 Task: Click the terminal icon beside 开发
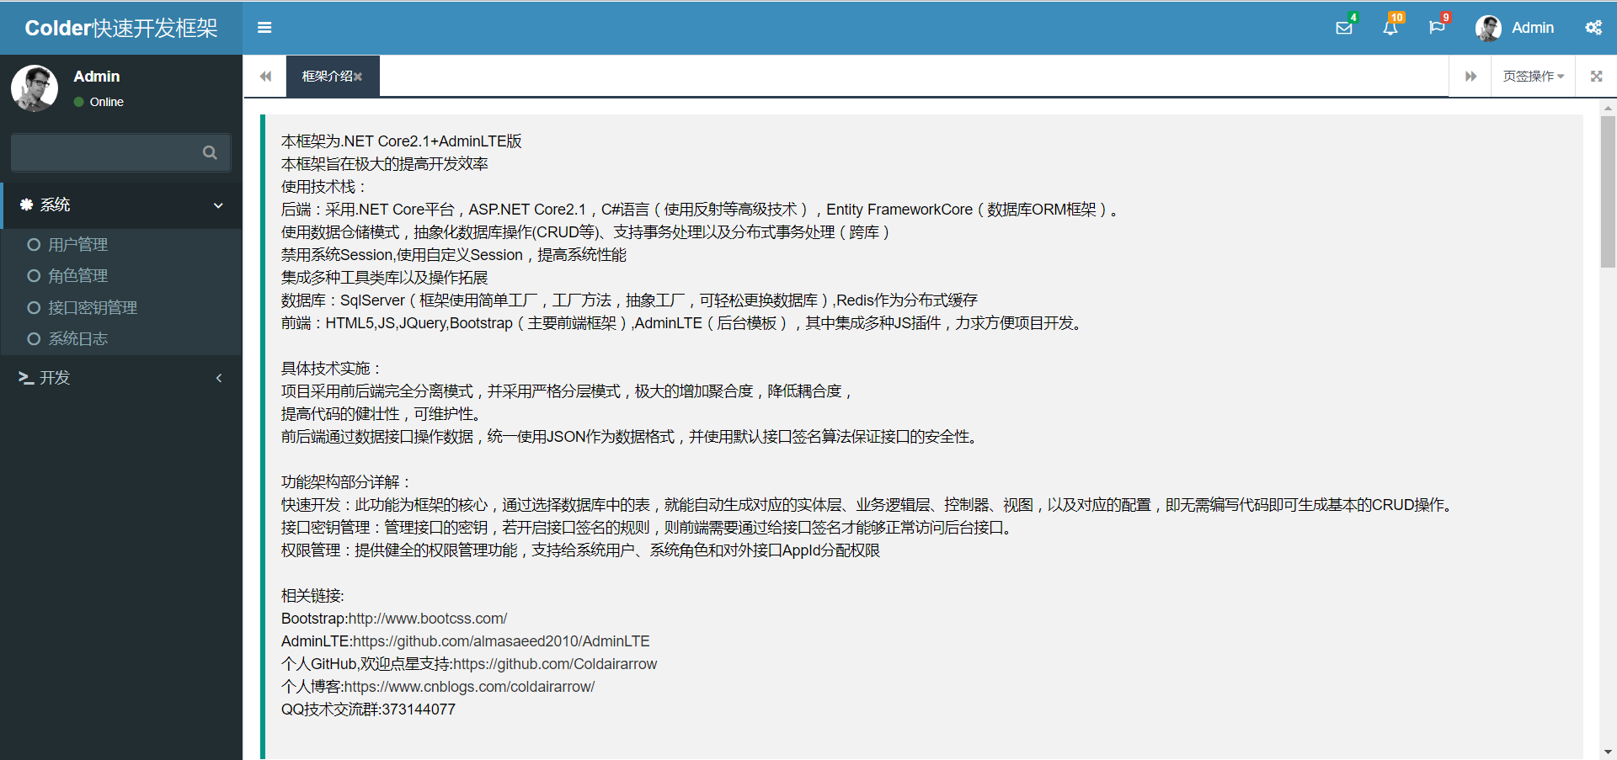point(26,378)
